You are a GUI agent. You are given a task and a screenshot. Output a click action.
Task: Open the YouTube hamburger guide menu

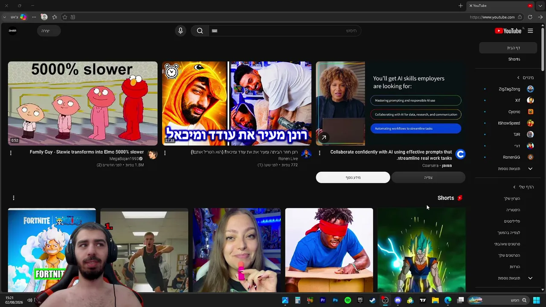[530, 31]
